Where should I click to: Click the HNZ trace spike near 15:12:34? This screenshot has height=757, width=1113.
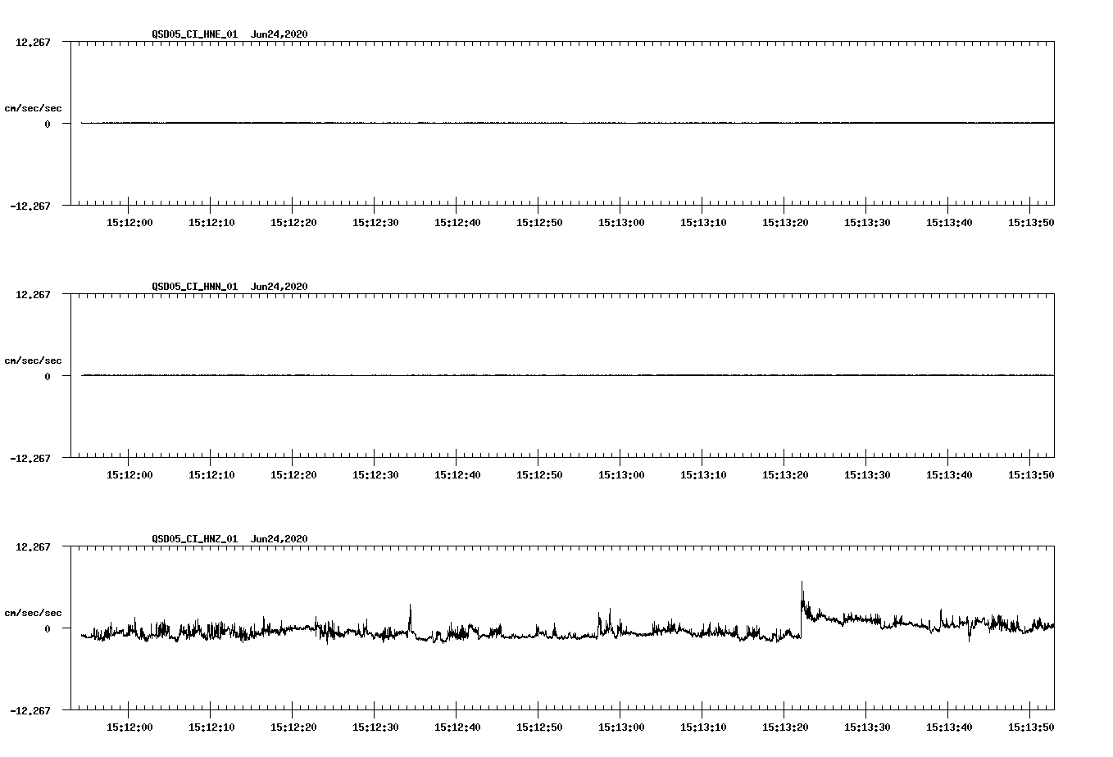[410, 618]
